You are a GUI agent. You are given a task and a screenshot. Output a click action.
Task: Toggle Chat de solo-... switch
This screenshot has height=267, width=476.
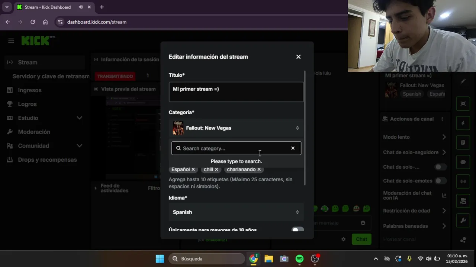441,167
